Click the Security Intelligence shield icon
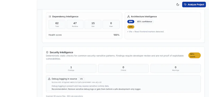209x97 pixels. pyautogui.click(x=47, y=52)
